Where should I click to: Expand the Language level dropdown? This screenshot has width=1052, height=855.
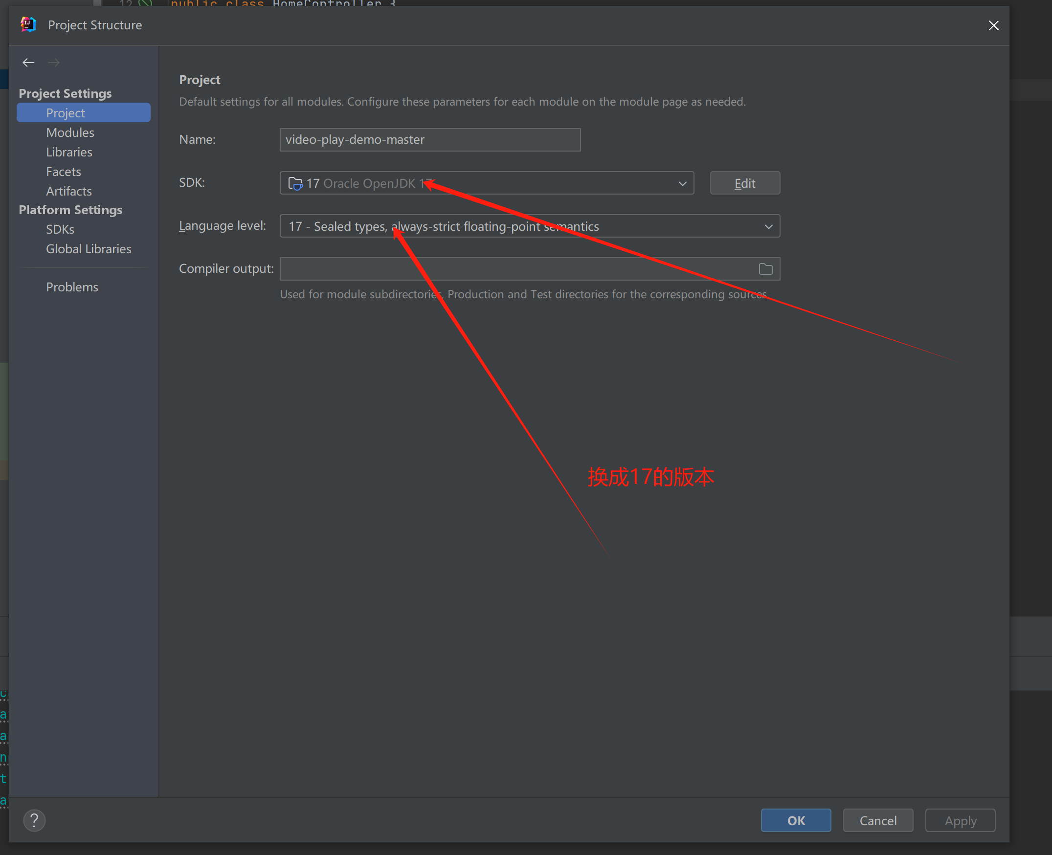768,226
